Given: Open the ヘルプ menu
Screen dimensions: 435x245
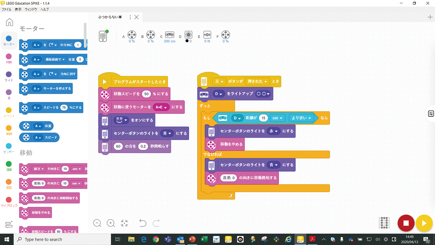Looking at the screenshot, I should click(45, 10).
